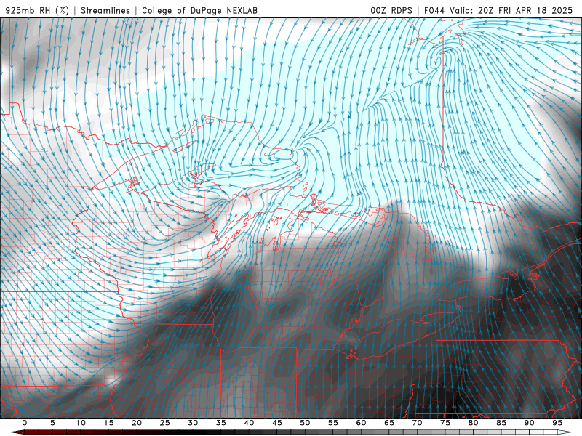Click the 'Streamlines' header label
This screenshot has height=436, width=582.
click(105, 10)
